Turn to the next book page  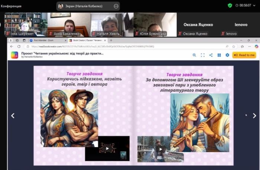254,116
